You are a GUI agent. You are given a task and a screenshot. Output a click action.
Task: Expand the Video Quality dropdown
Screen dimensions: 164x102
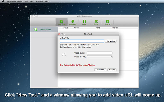(100, 57)
